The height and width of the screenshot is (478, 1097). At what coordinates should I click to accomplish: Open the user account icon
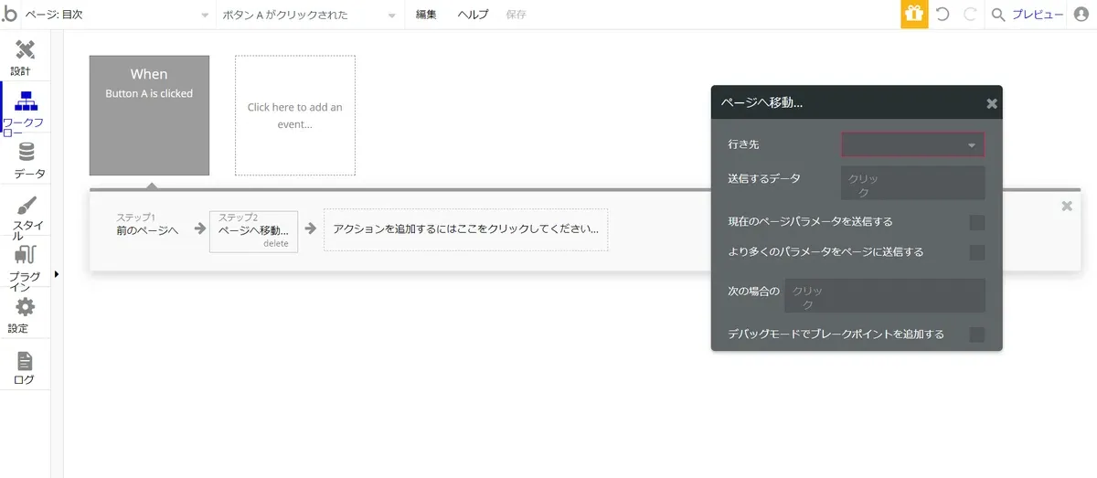tap(1081, 15)
